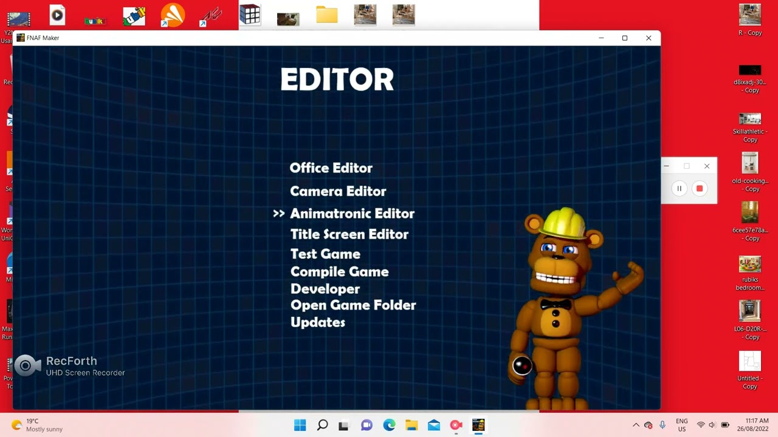Open taskbar Search magnifier
This screenshot has width=778, height=437.
322,425
